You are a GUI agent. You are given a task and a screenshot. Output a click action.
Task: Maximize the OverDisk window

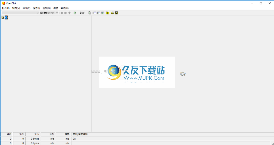261,3
